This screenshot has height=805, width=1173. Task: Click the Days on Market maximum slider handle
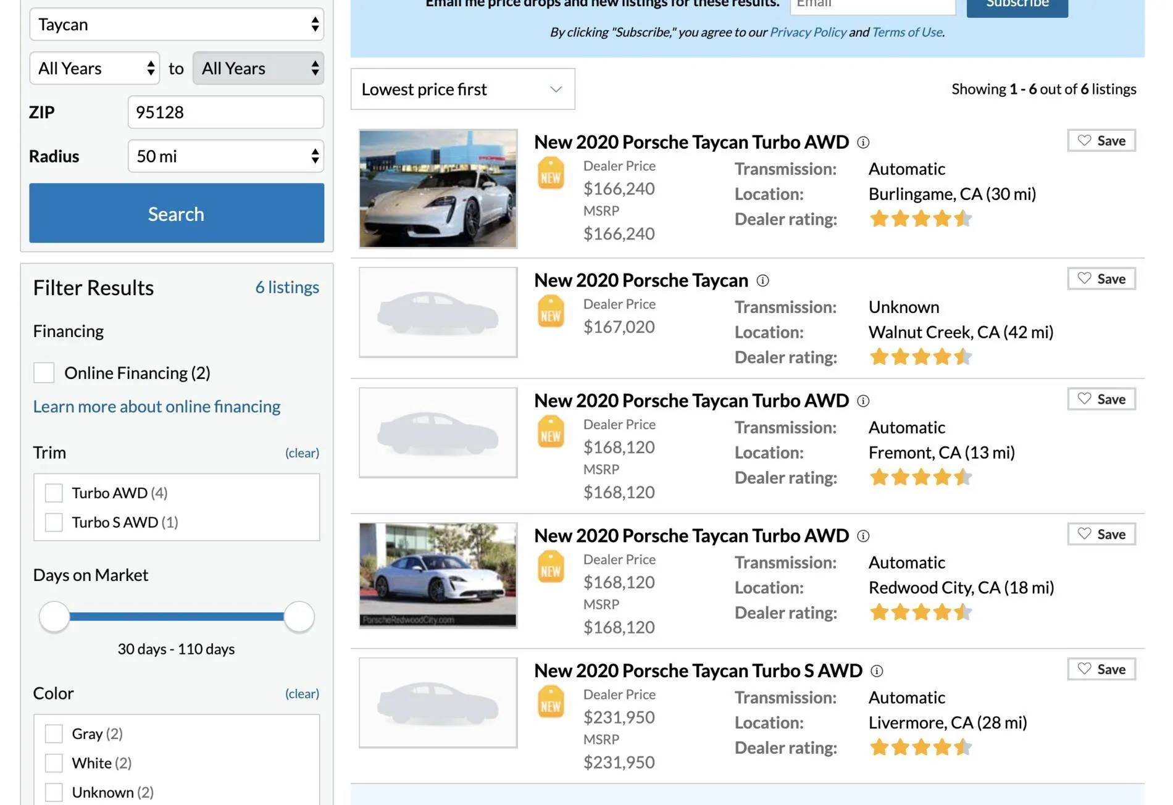299,617
